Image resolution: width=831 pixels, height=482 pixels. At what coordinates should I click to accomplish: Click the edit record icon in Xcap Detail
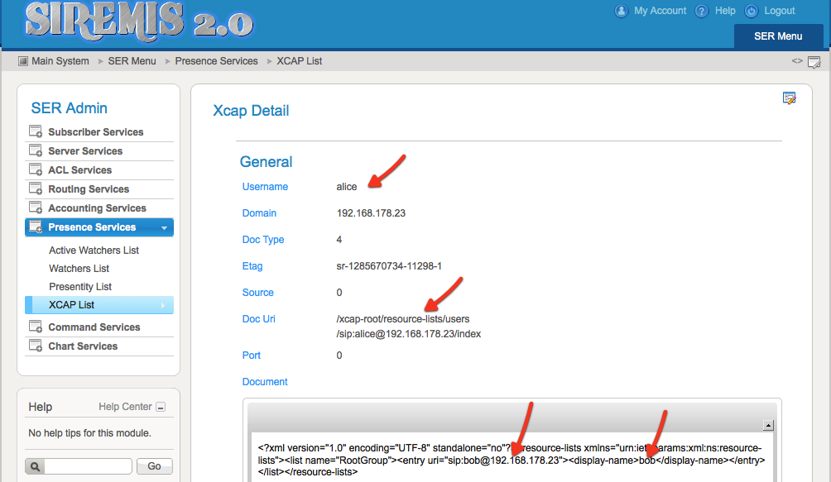click(789, 98)
